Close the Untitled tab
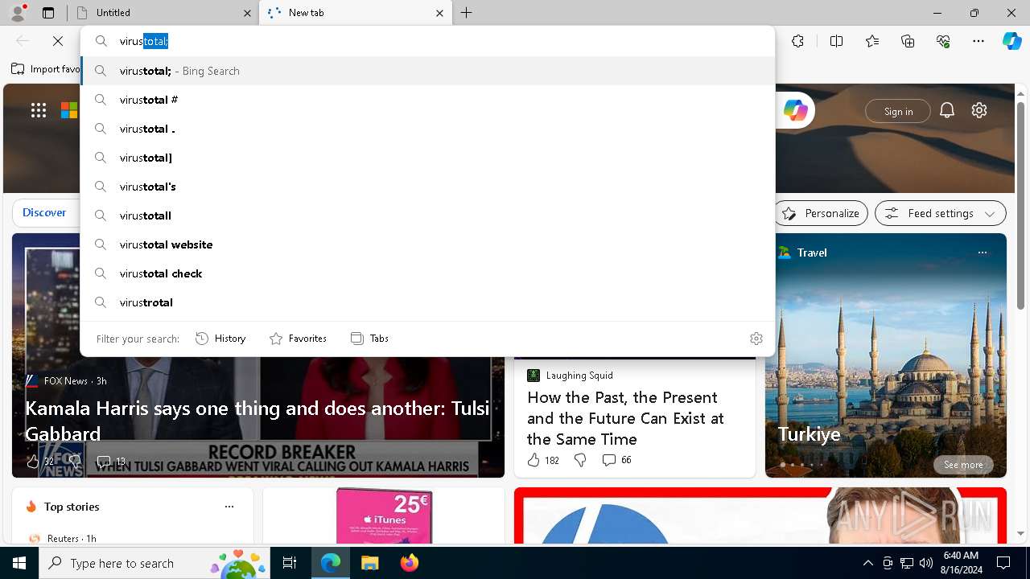The height and width of the screenshot is (579, 1030). (x=247, y=13)
